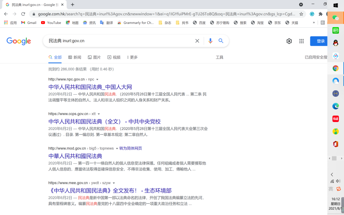Open Office from the taskbar
344x215 pixels.
pyautogui.click(x=336, y=144)
